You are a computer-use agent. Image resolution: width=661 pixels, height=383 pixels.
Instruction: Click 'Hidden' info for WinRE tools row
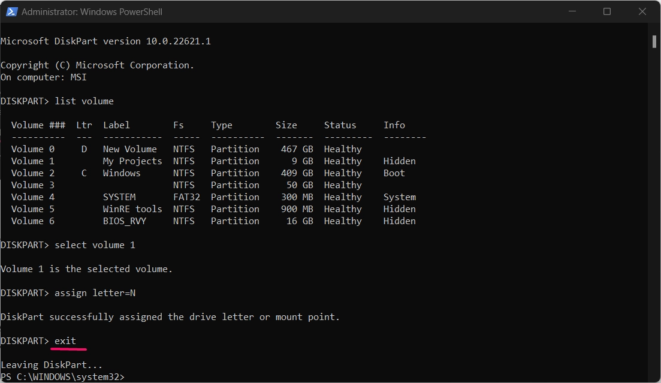[x=400, y=209]
